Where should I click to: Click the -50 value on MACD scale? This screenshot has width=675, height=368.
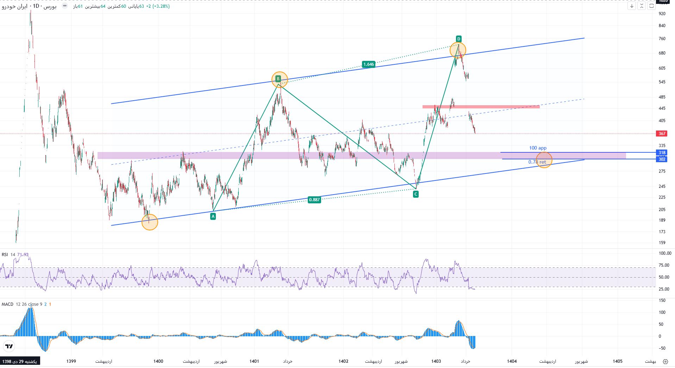click(662, 348)
